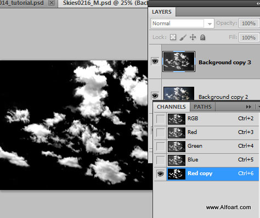Click the Background copy 2 layer name

223,97
